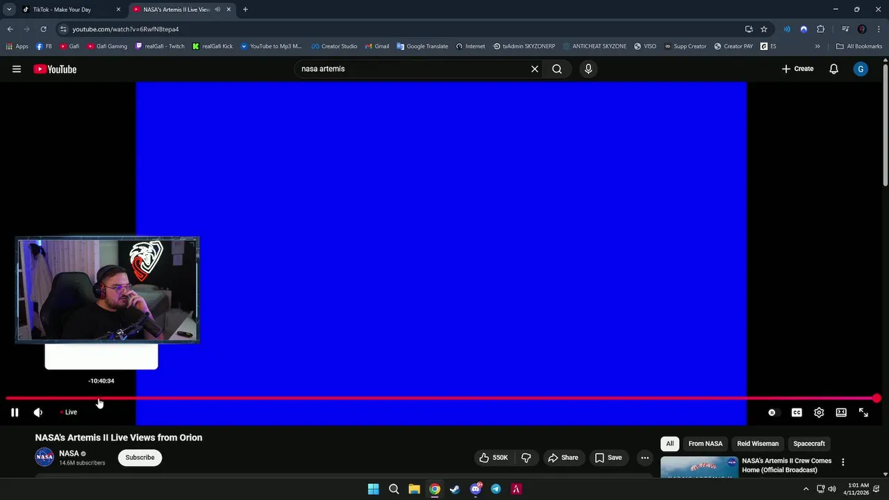889x500 pixels.
Task: Install app icon in address bar
Action: tap(749, 29)
